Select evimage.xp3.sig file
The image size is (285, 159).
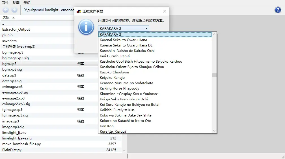coord(15,92)
